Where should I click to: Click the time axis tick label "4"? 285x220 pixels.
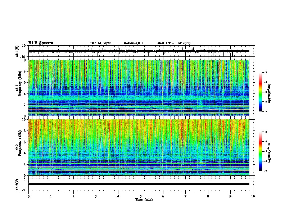click(118, 196)
